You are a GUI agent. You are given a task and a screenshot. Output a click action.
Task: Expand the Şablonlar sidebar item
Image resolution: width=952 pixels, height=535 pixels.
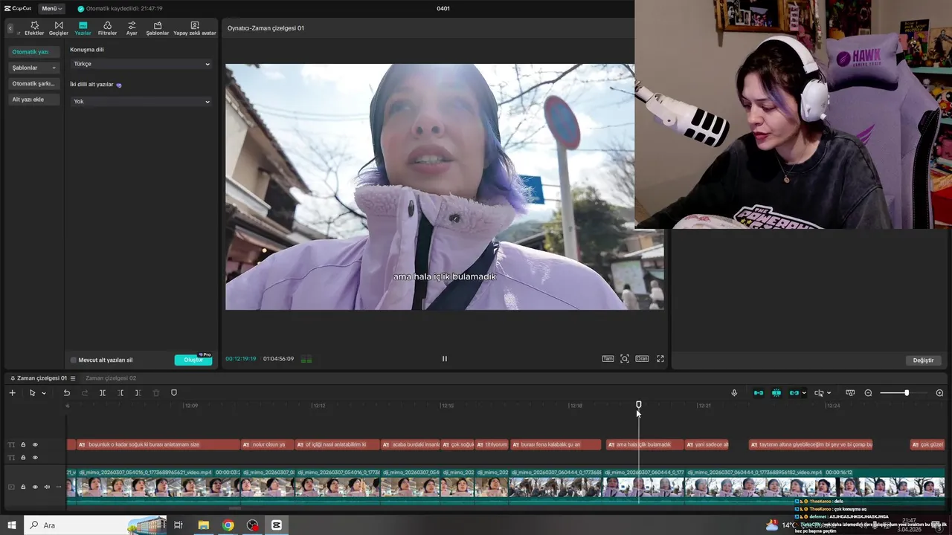(x=34, y=68)
